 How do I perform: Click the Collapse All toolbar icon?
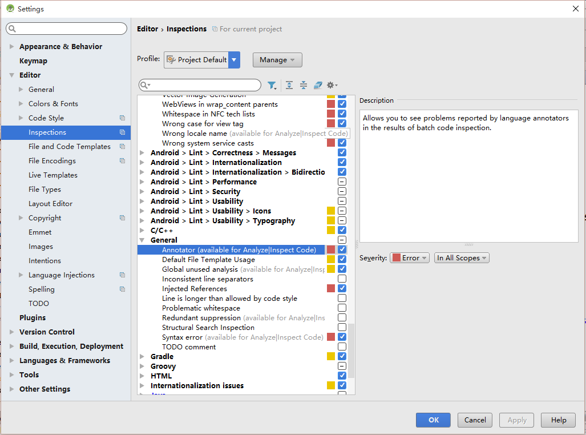point(304,85)
